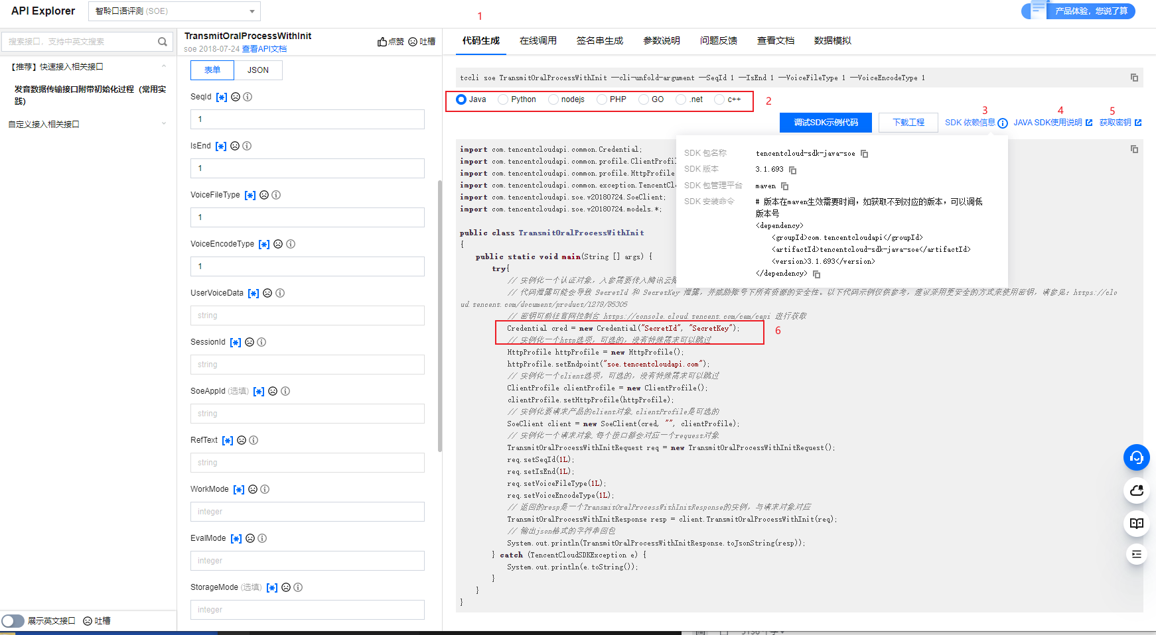Click the [*] icon next to VoiceEncodeType
This screenshot has height=635, width=1156.
coord(264,244)
